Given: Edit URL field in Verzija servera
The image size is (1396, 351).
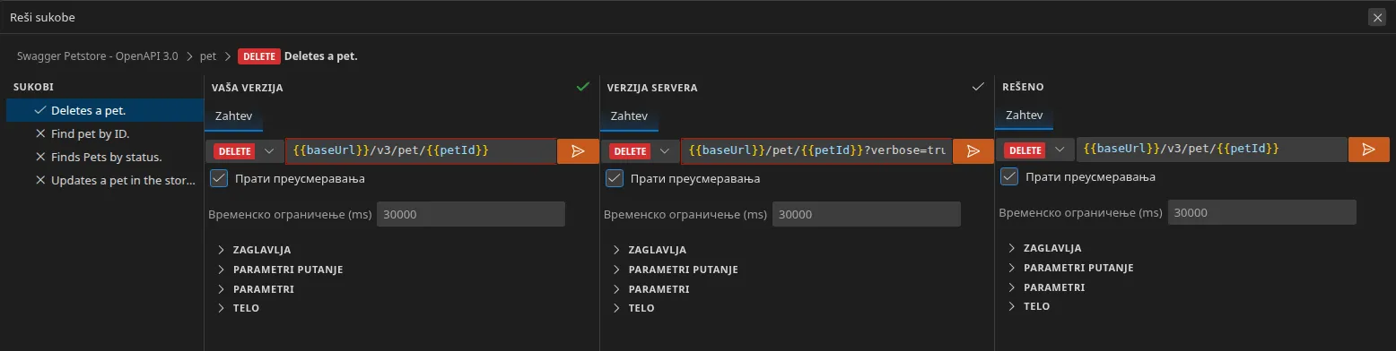Looking at the screenshot, I should tap(816, 151).
